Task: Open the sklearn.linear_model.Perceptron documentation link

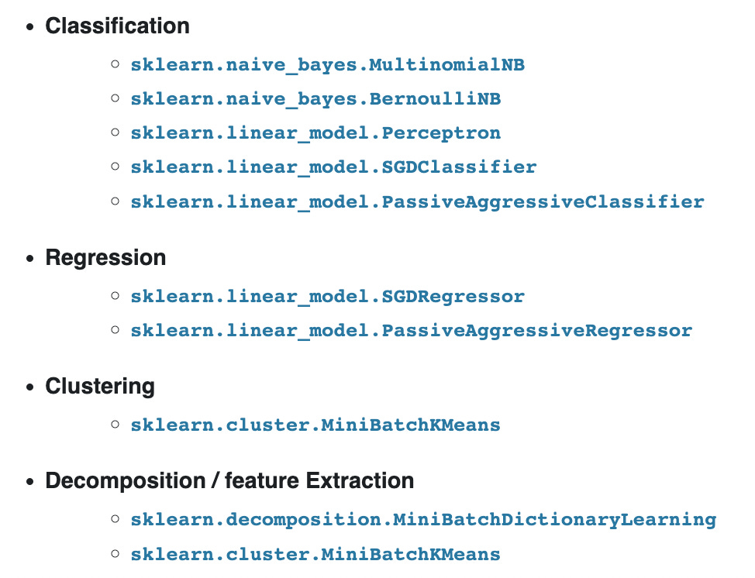Action: 315,133
